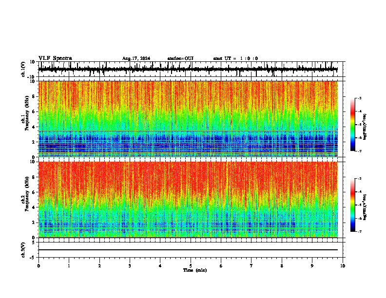The height and width of the screenshot is (298, 386).
Task: Click the 2 kHz tick label on ch.2 frequency axis
Action: [x=34, y=223]
